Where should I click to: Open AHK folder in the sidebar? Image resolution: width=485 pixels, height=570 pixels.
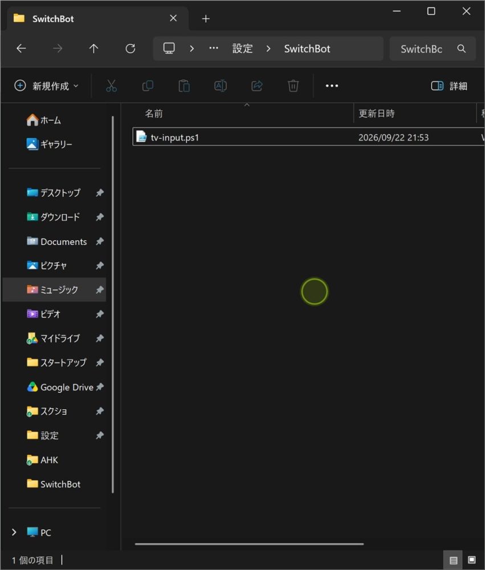pyautogui.click(x=55, y=460)
